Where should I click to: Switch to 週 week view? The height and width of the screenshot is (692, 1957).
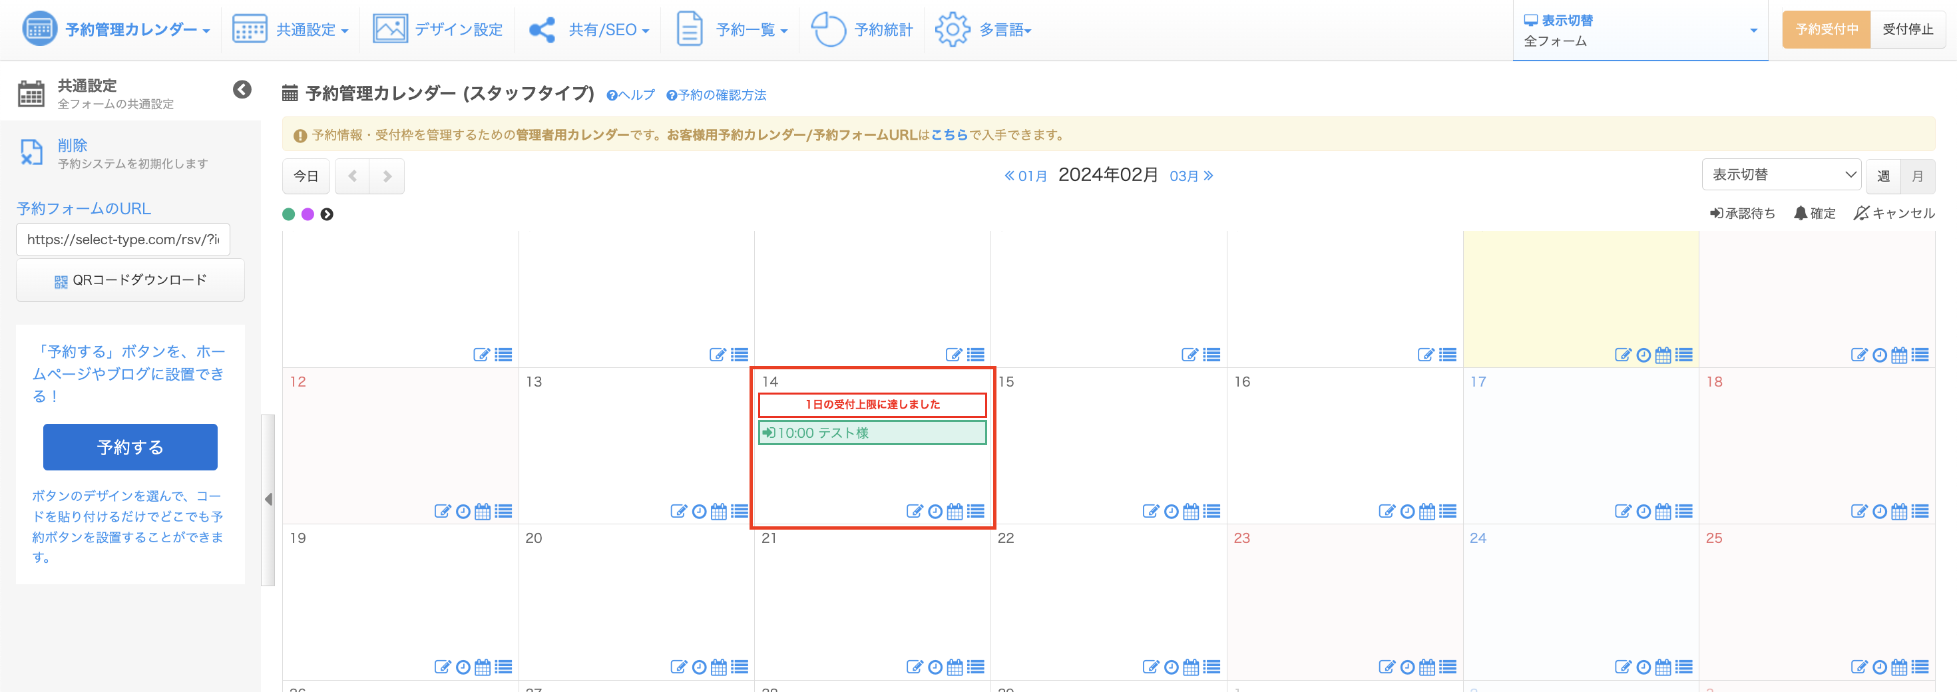[x=1882, y=176]
